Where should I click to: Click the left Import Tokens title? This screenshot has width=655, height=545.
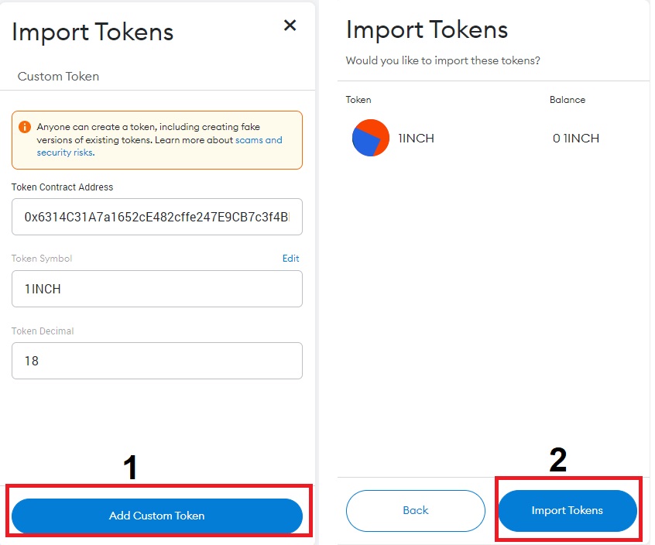point(93,33)
